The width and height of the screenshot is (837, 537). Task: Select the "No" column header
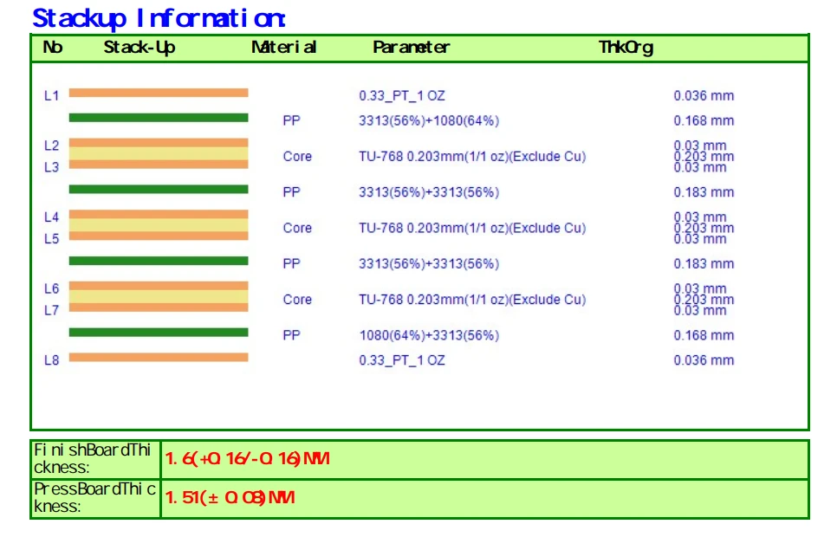coord(53,48)
